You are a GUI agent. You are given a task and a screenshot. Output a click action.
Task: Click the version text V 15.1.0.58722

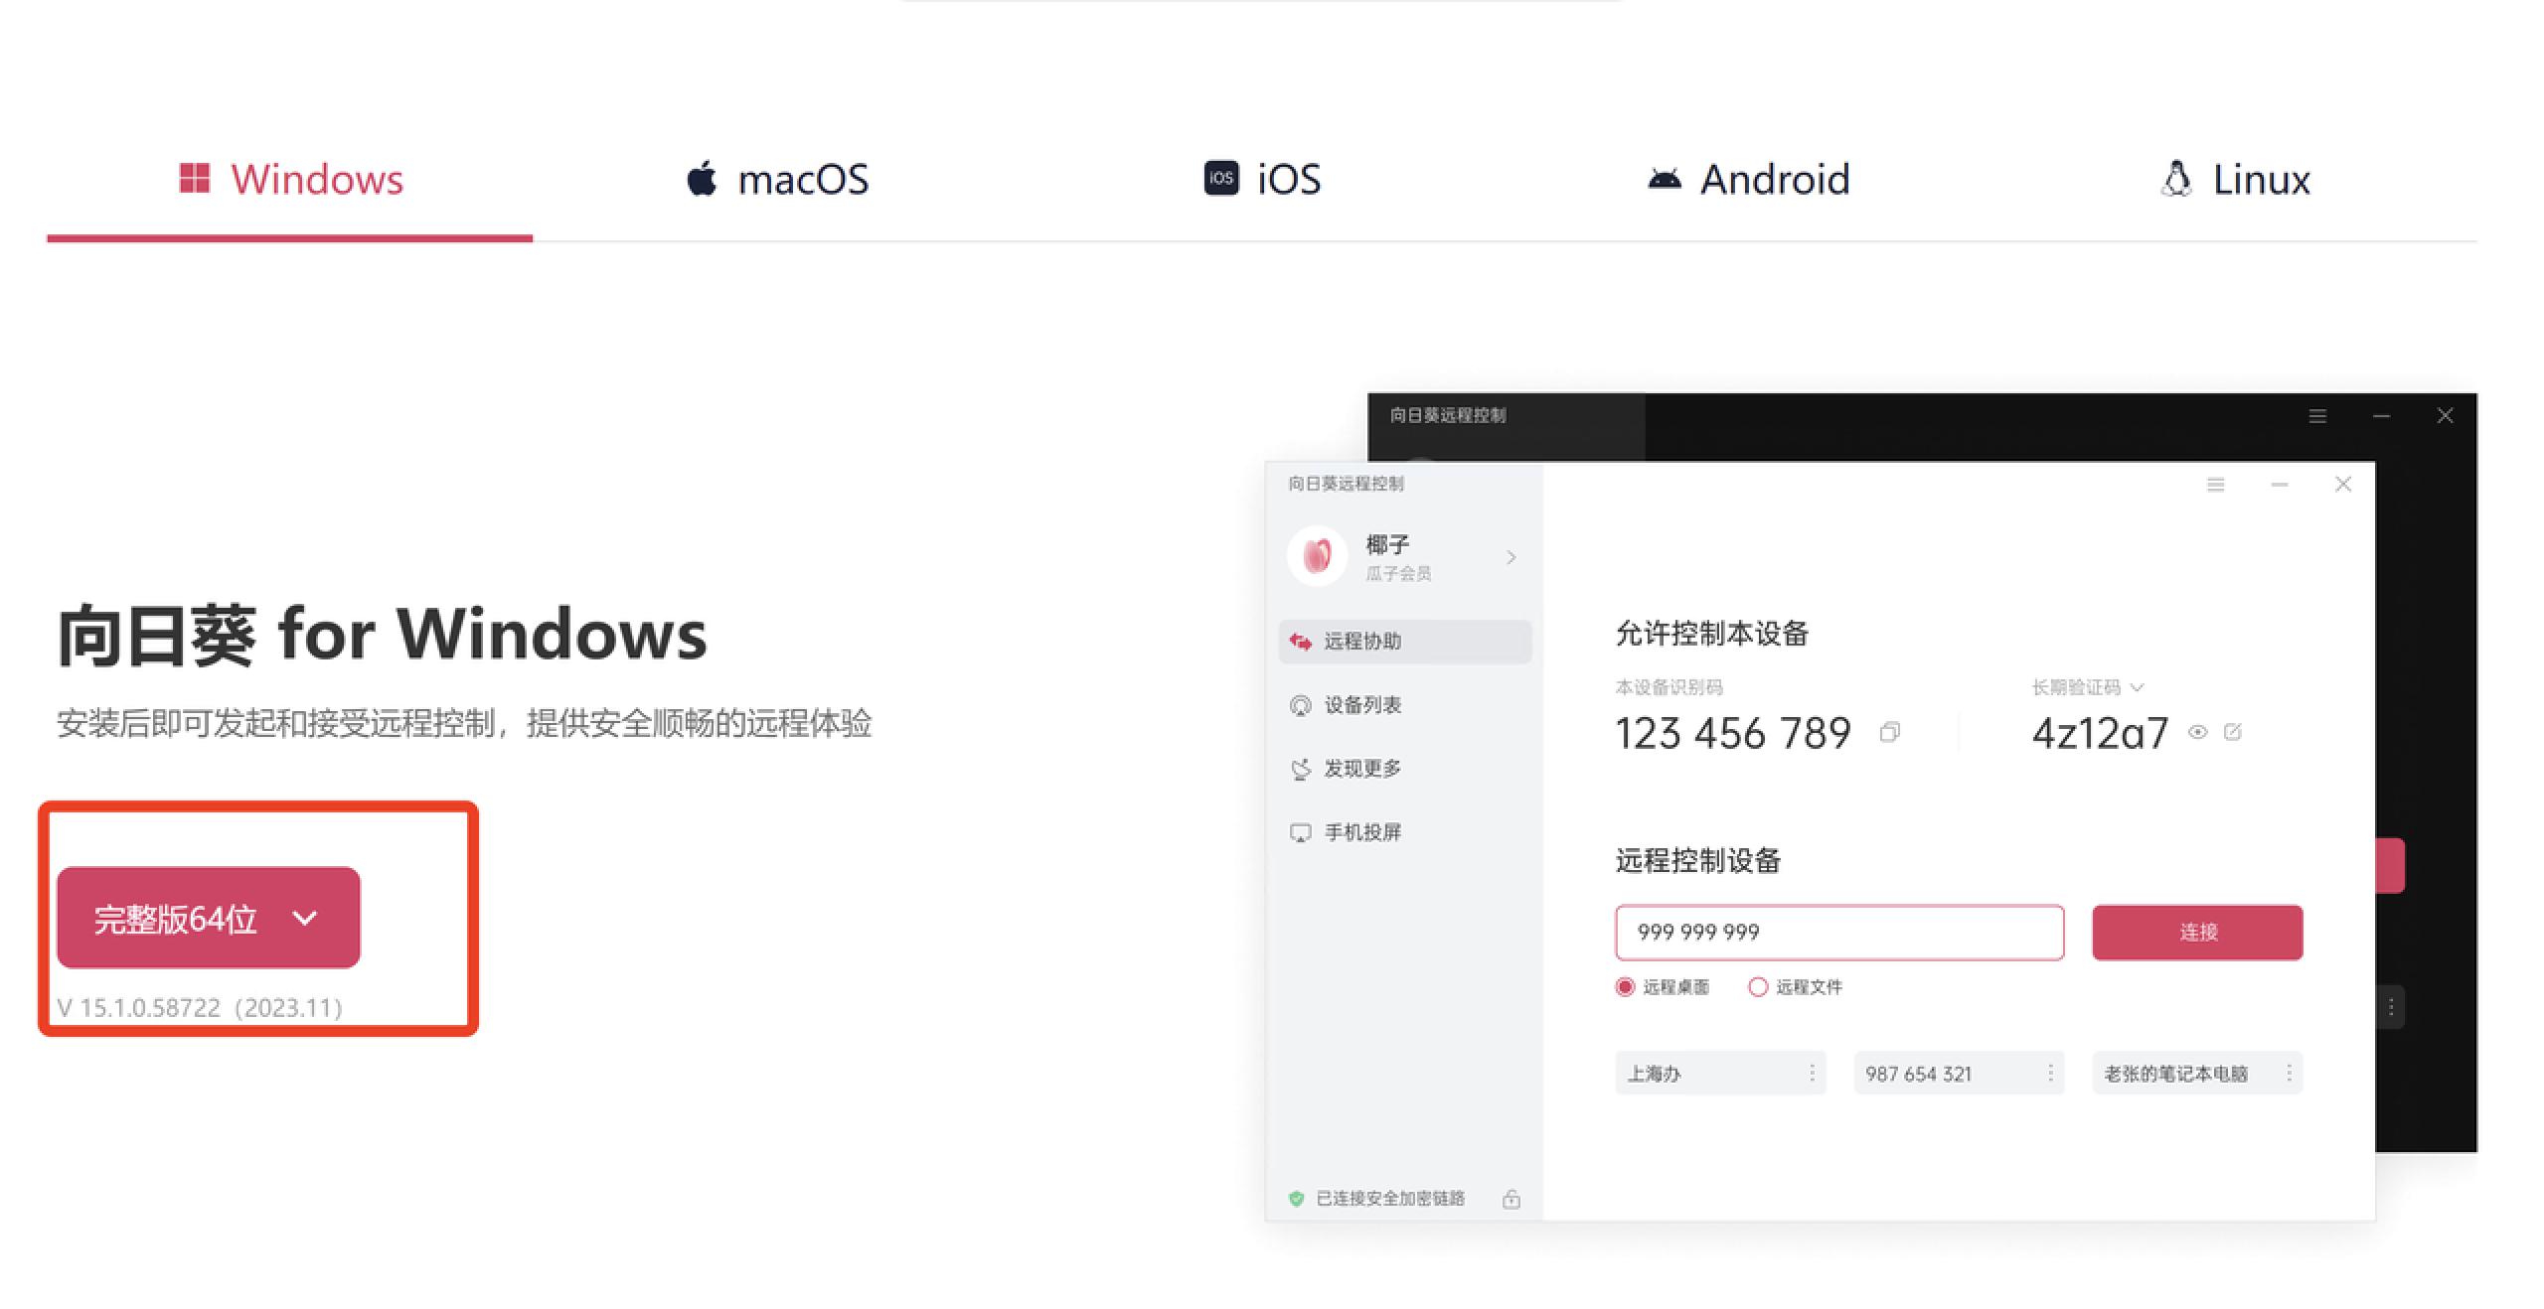pos(200,1008)
